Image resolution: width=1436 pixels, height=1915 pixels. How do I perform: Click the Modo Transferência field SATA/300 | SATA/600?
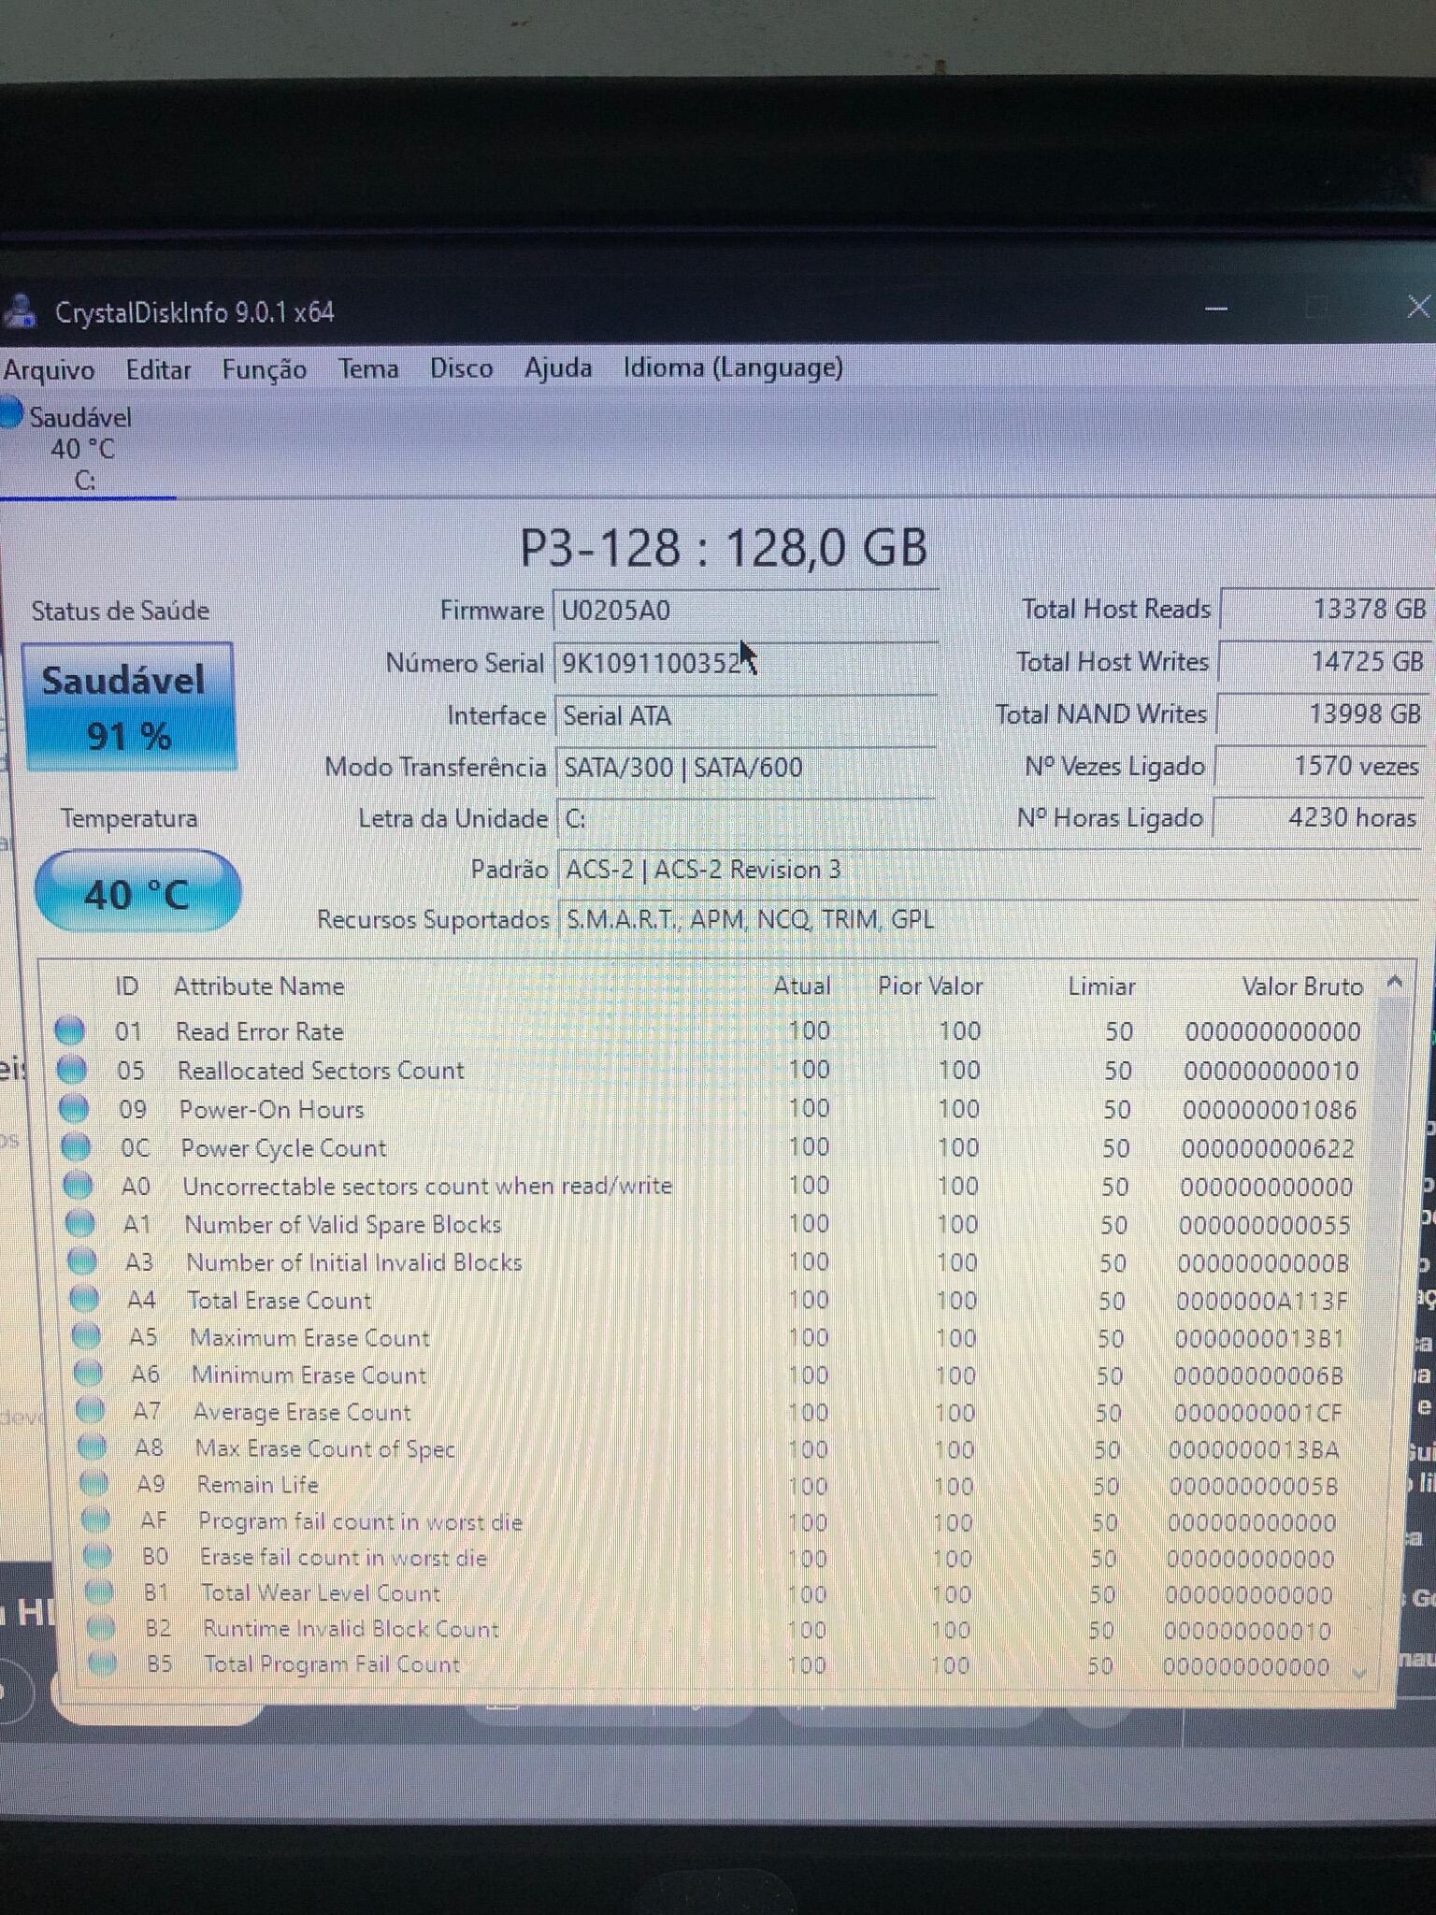[745, 768]
